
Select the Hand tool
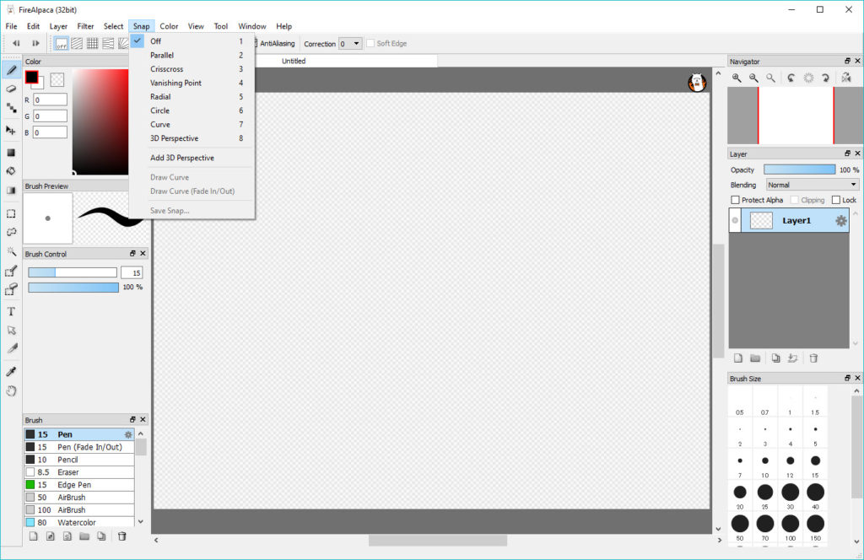[x=11, y=391]
